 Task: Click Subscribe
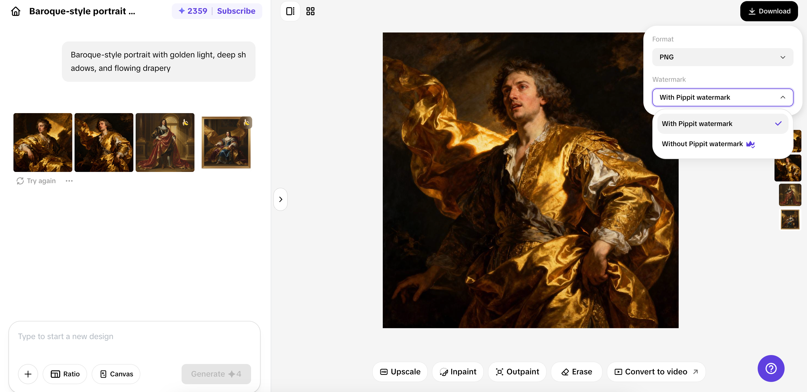point(236,11)
